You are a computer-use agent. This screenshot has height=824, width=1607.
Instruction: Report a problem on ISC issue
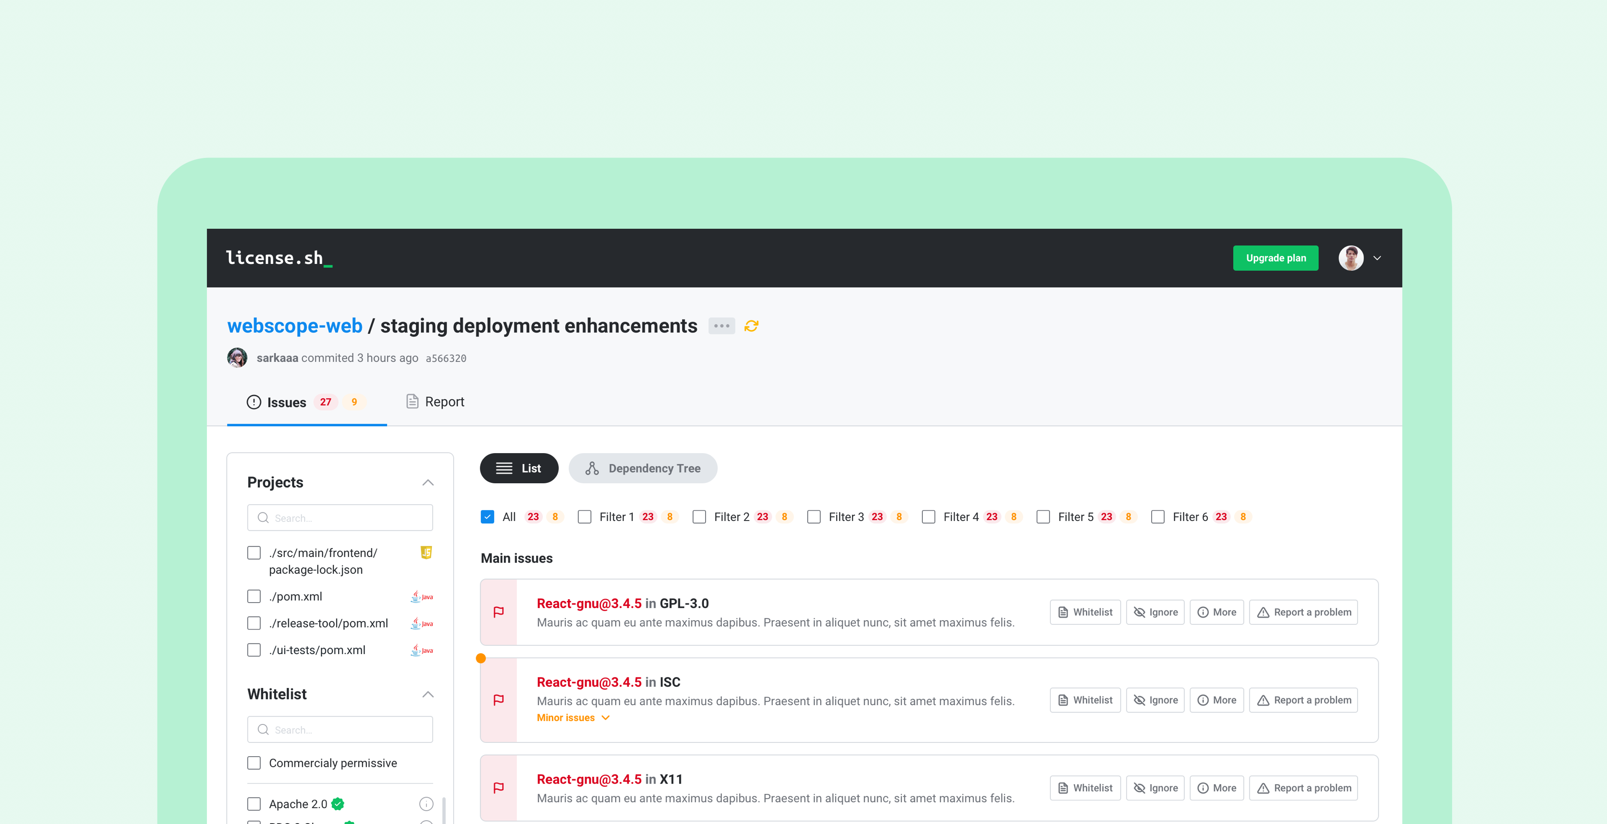point(1304,700)
